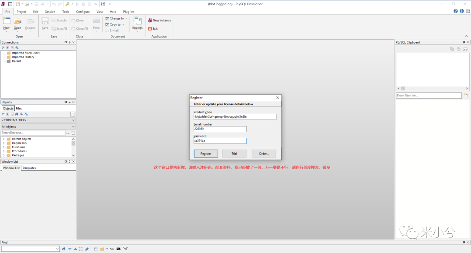Click the Password input field
Screen dimensions: 471x253
point(220,141)
